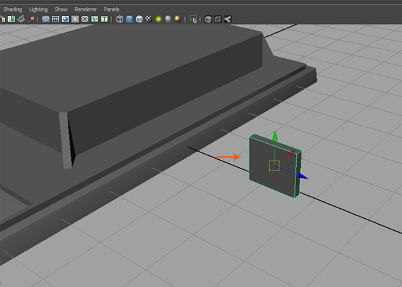The width and height of the screenshot is (402, 287).
Task: Select smooth shade all cube icon
Action: [129, 19]
